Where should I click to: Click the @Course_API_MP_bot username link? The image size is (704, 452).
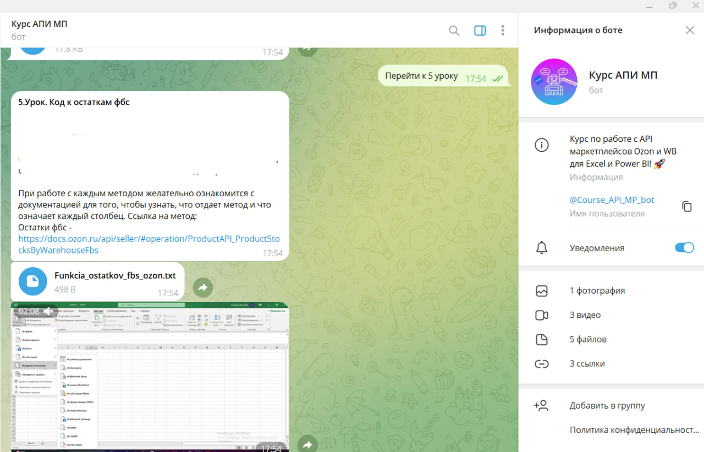612,200
